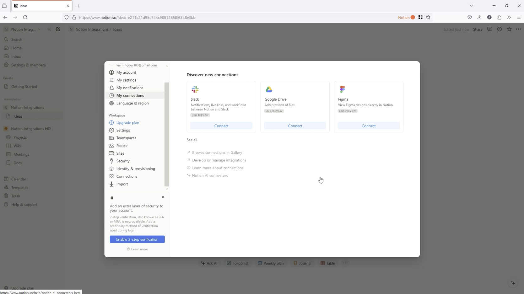524x294 pixels.
Task: Open Notion AI connectors link
Action: (x=208, y=176)
